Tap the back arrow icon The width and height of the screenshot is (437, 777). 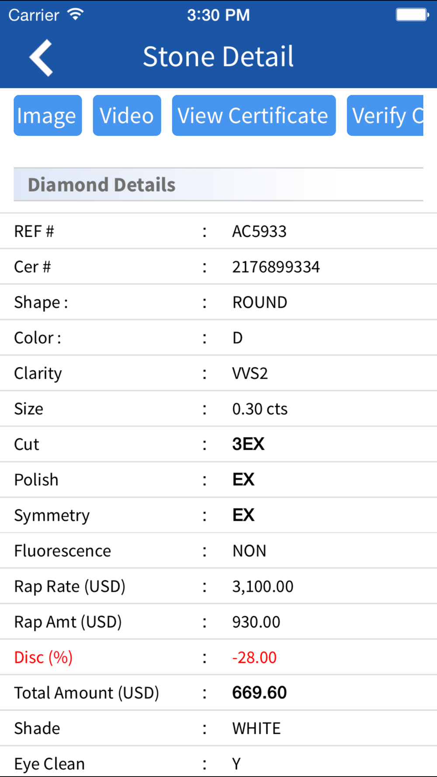click(41, 58)
